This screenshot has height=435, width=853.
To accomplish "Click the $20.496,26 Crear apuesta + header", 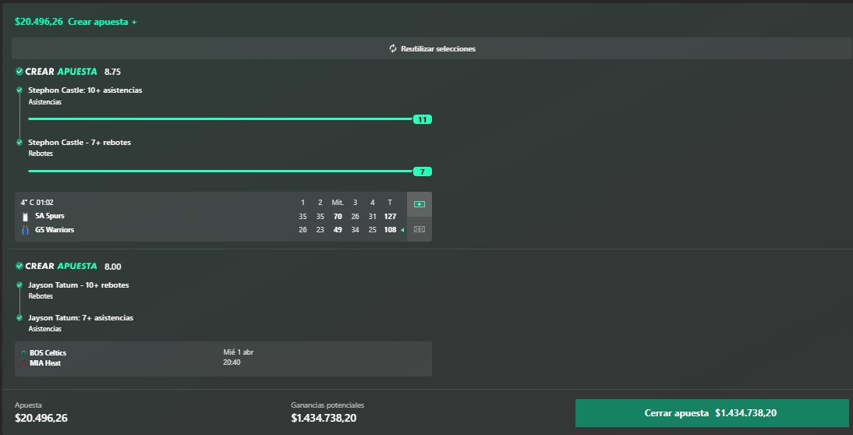I will click(76, 22).
